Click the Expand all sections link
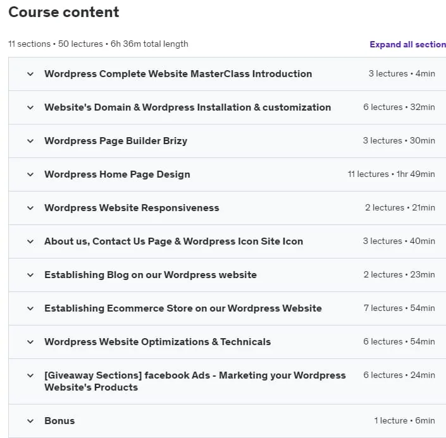The image size is (446, 438). [x=407, y=44]
